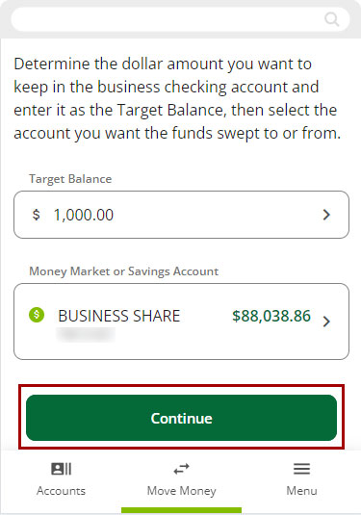Tap the Move Money arrows icon
361x515 pixels.
(x=181, y=469)
